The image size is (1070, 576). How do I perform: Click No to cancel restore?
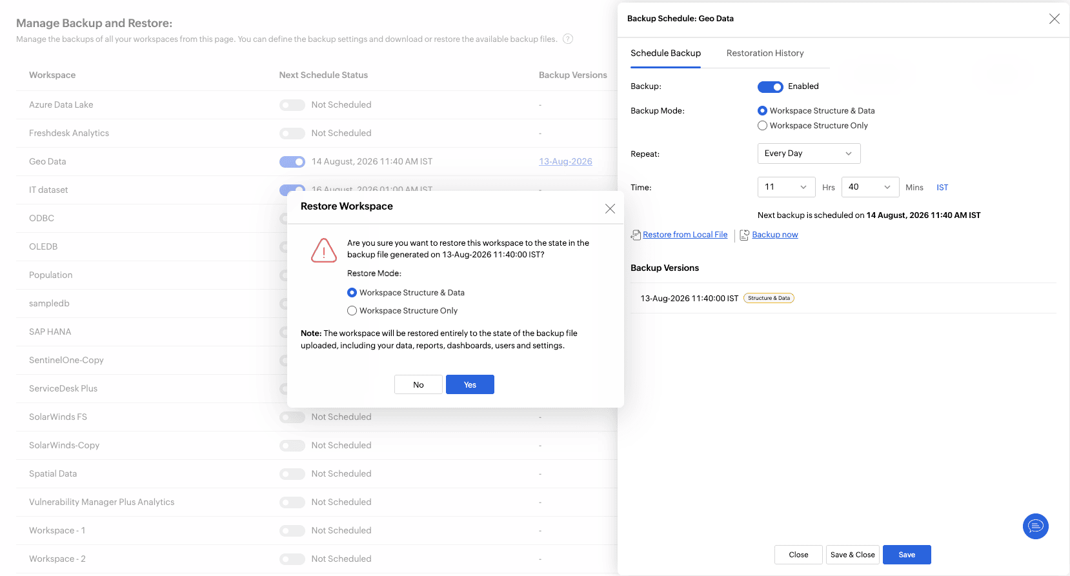(418, 384)
